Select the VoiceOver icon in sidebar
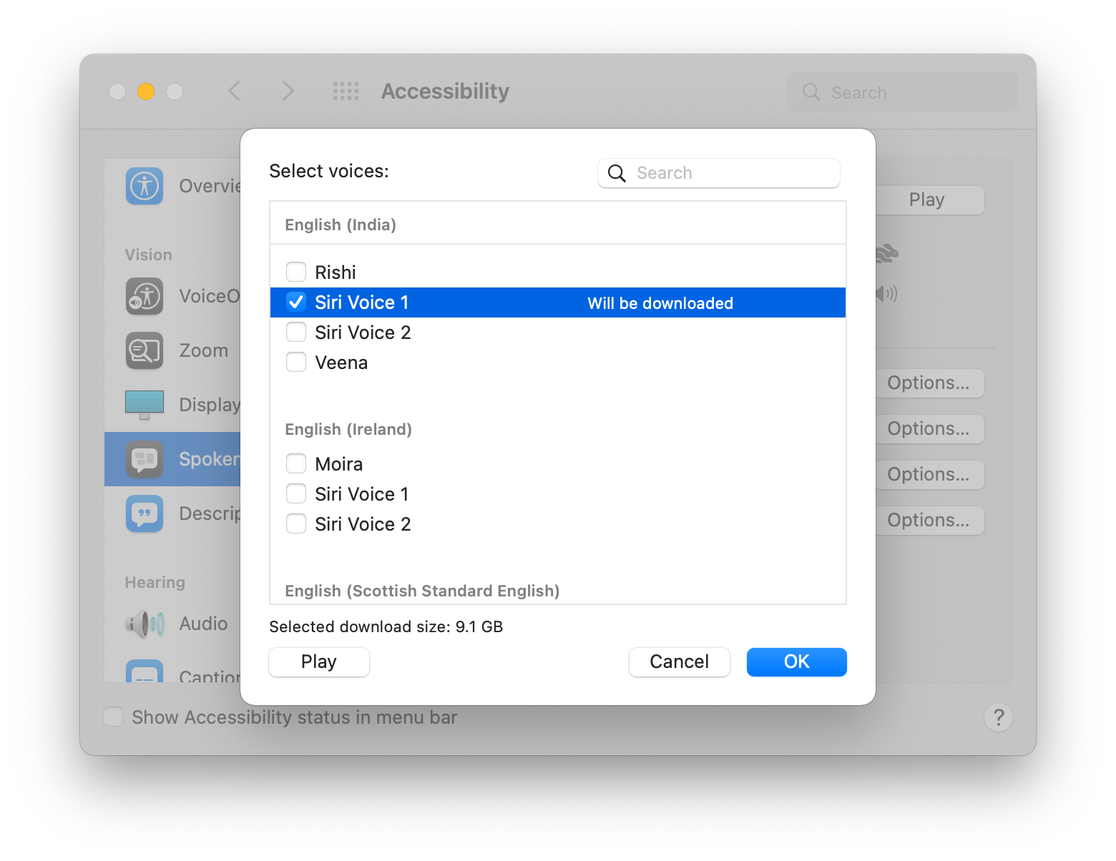This screenshot has width=1116, height=861. pyautogui.click(x=145, y=296)
